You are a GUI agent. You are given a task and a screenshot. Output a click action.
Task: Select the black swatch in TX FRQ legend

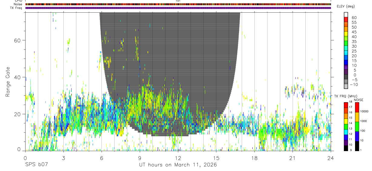(346, 148)
